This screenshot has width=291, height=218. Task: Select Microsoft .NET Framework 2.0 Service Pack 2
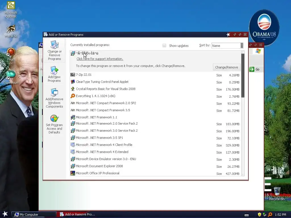pos(155,124)
